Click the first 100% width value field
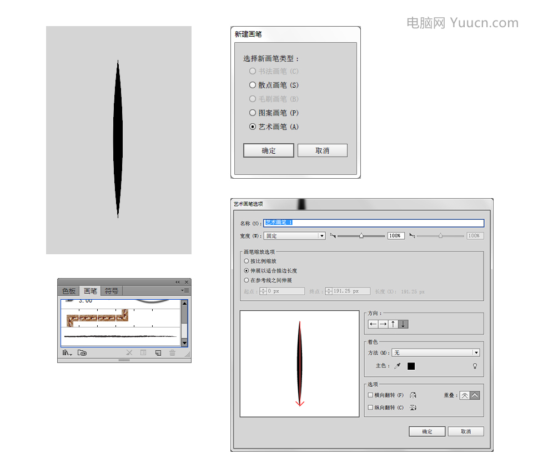 coord(396,236)
